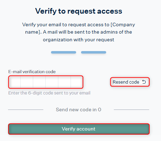Select the third verification code digit box
161x141 pixels.
pyautogui.click(x=39, y=82)
